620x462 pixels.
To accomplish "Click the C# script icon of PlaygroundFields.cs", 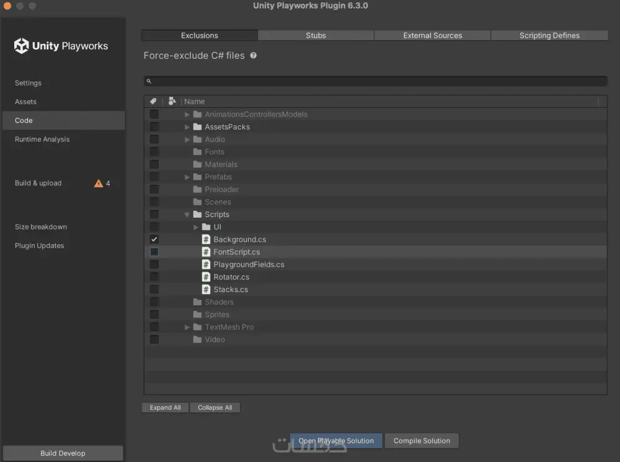I will click(206, 264).
